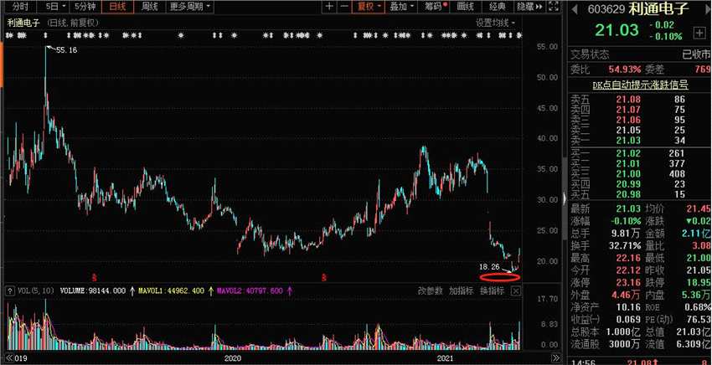Click the 利通电子 chart title label
Viewport: 712px width, 365px height.
click(x=24, y=23)
